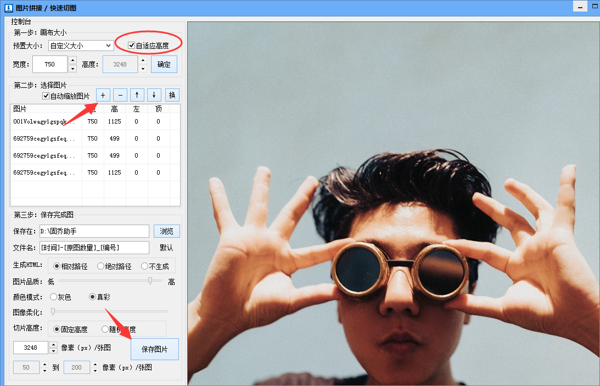The image size is (600, 386).
Task: Open the 预置大小 dropdown list
Action: (108, 46)
